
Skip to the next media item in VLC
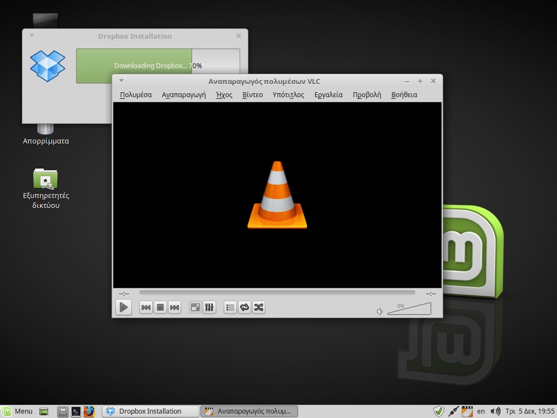[174, 307]
